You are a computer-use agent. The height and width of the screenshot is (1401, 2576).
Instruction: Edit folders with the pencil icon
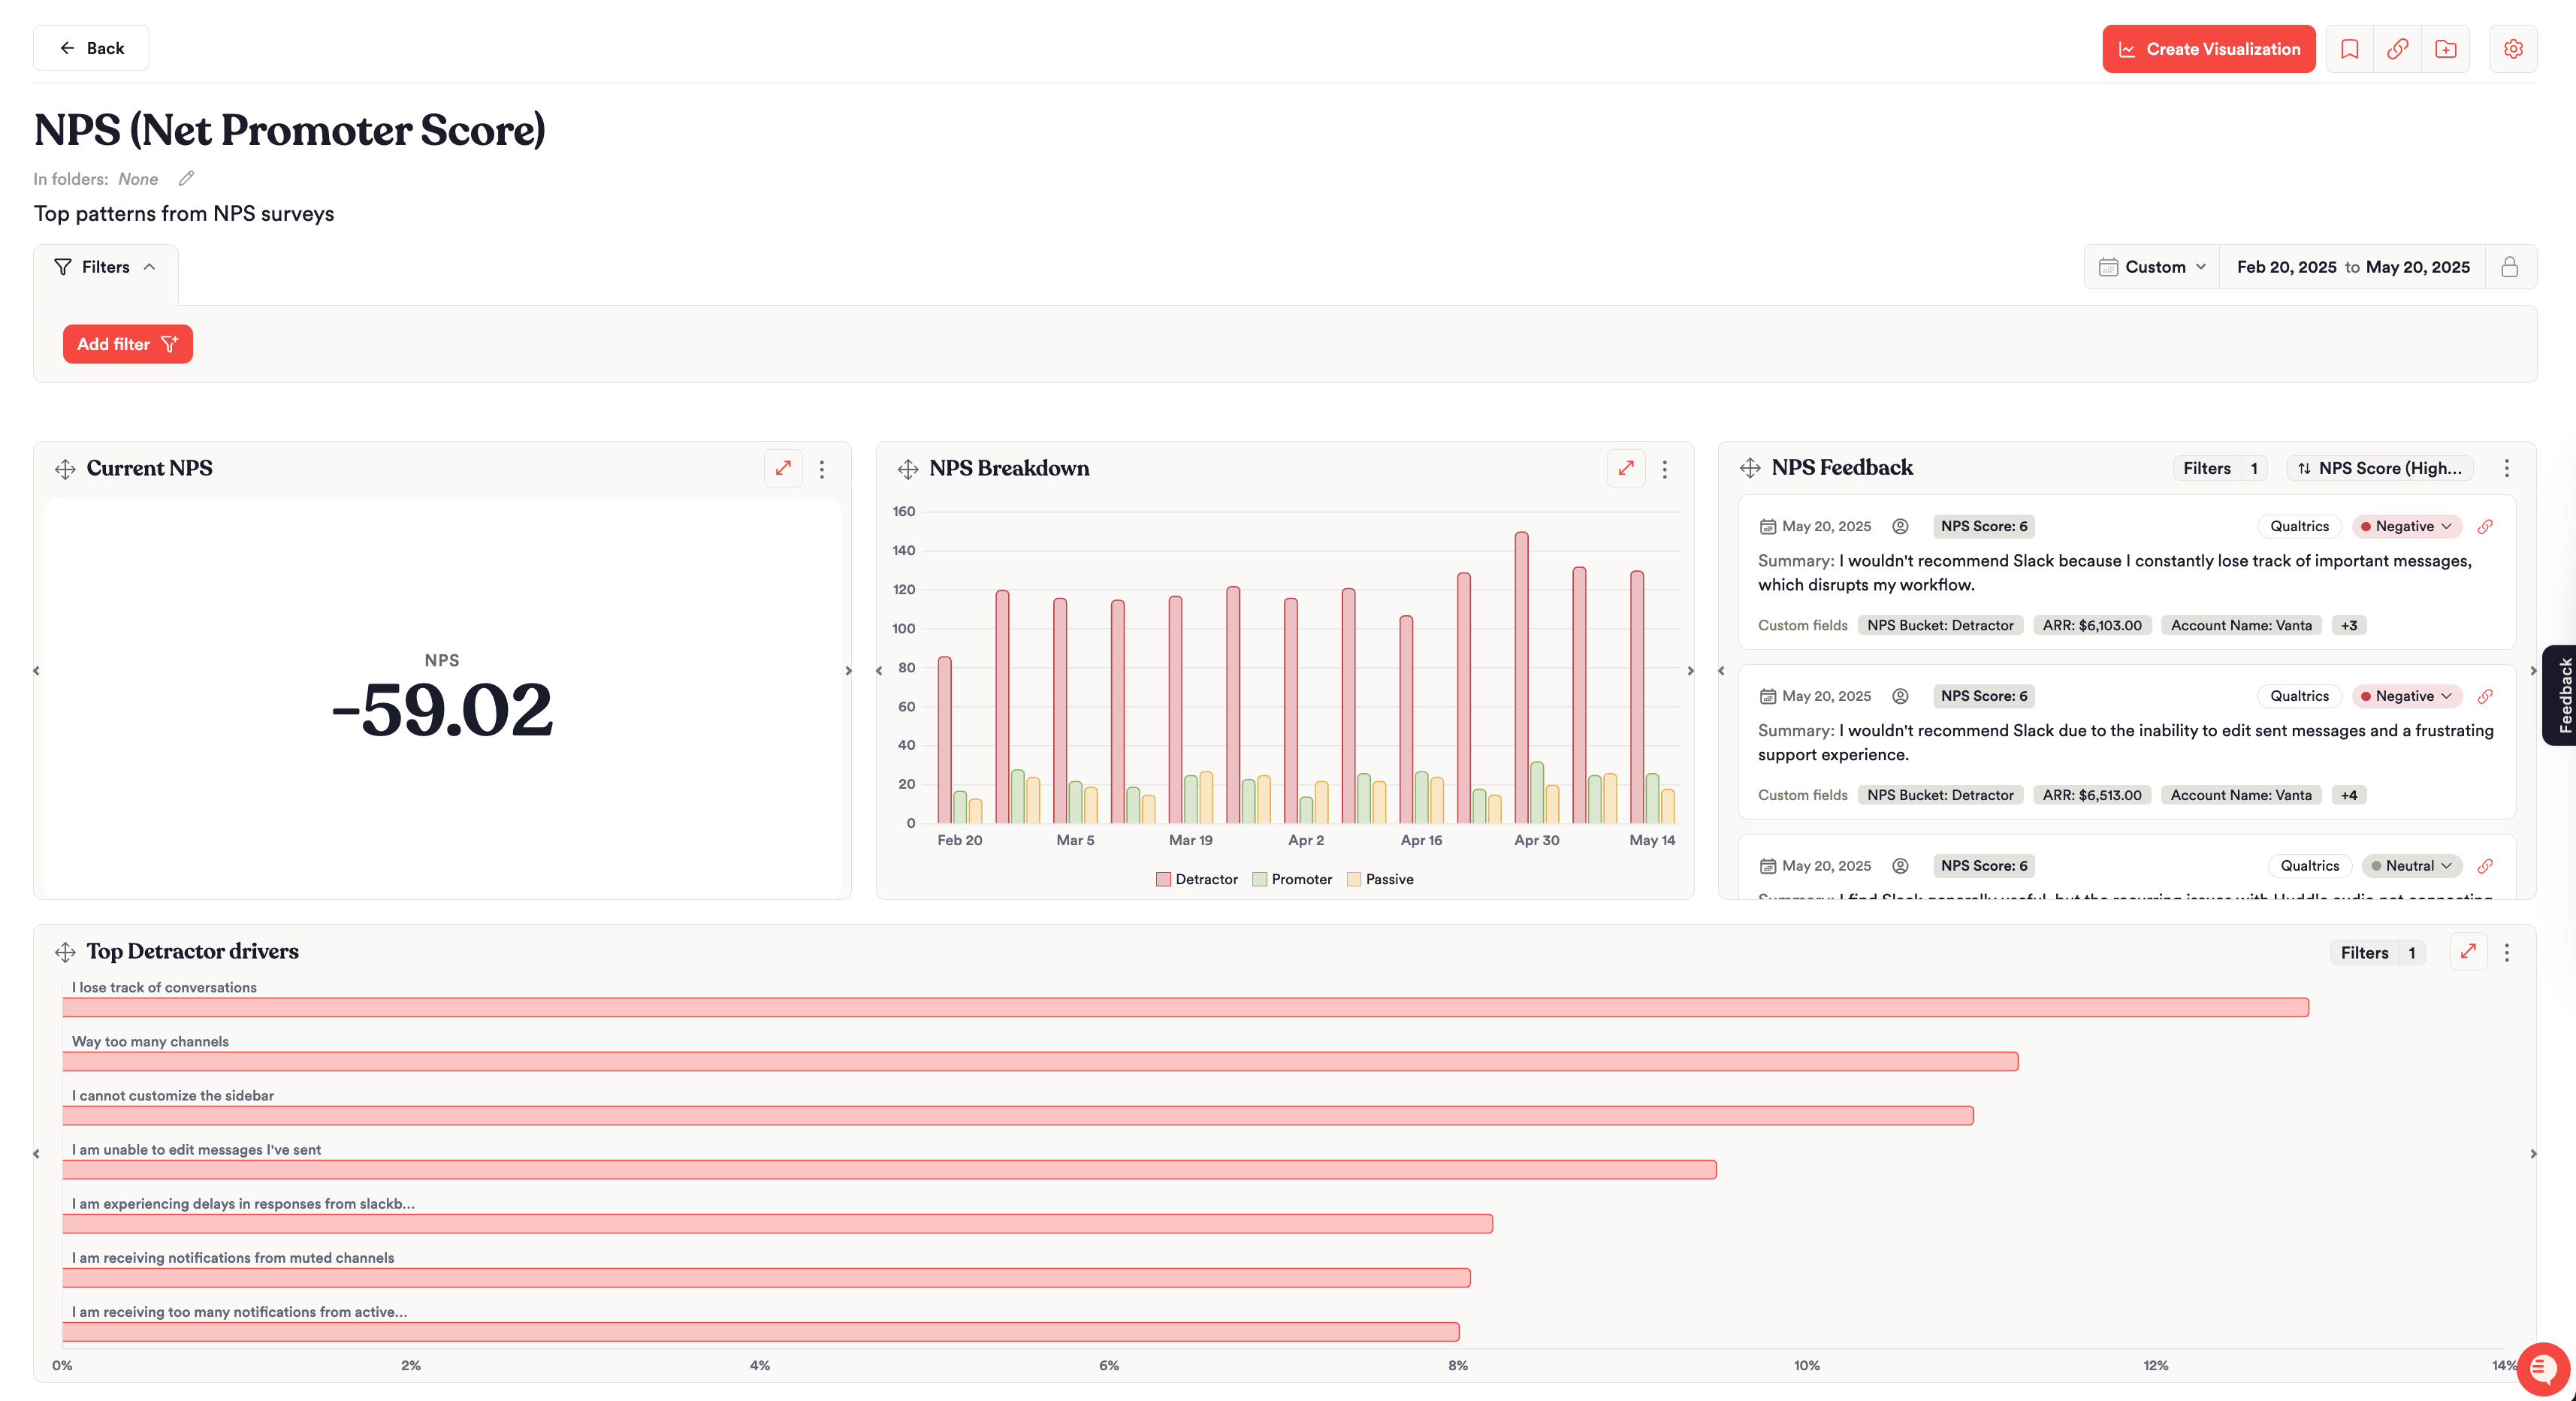pos(186,178)
